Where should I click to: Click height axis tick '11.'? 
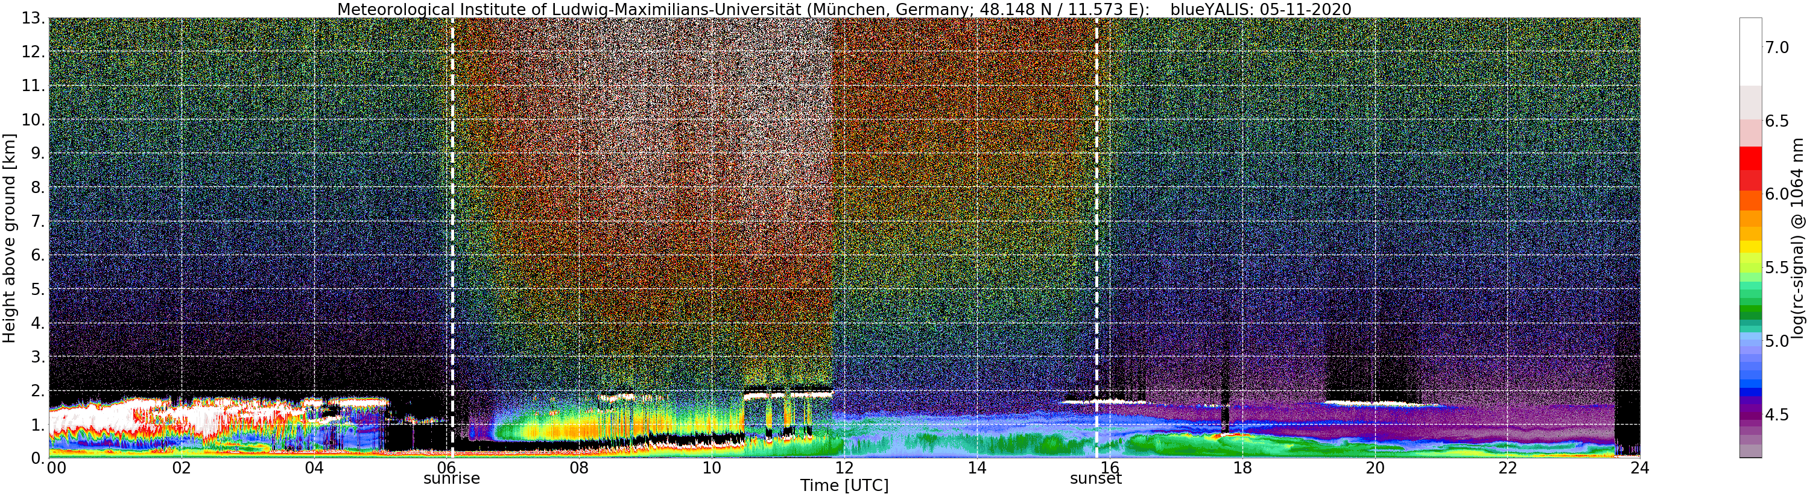(x=33, y=86)
